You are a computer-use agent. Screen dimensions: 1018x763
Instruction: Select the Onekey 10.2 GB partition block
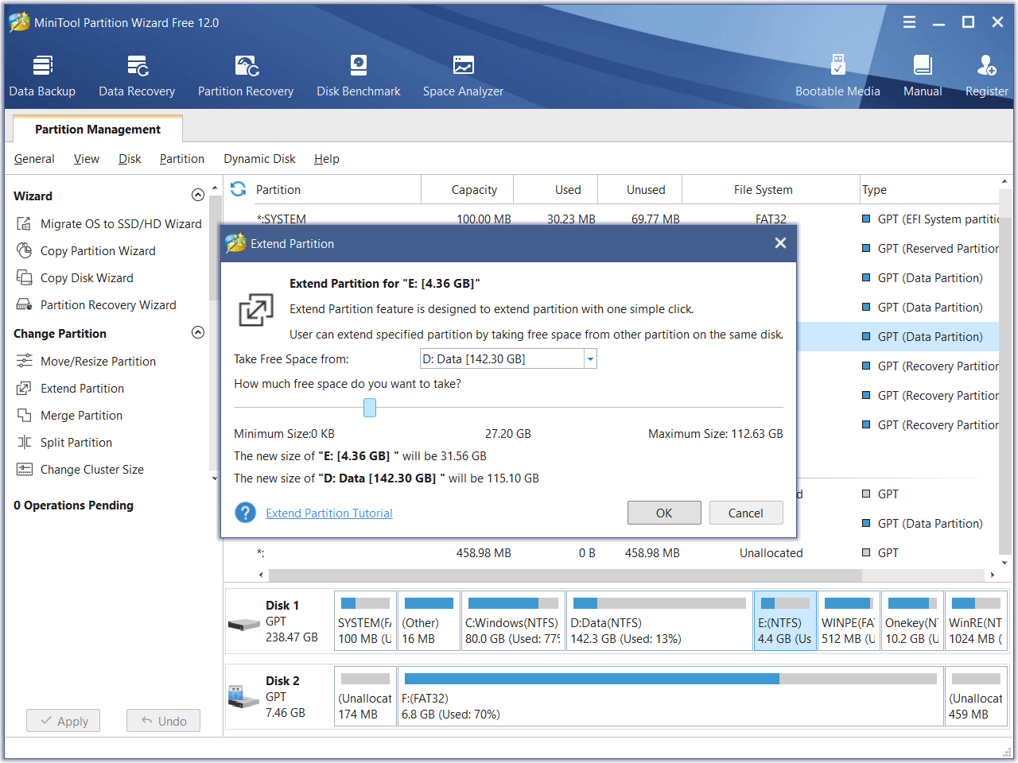click(x=912, y=621)
